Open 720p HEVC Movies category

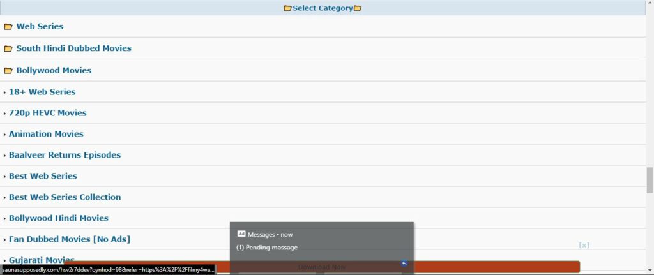47,113
